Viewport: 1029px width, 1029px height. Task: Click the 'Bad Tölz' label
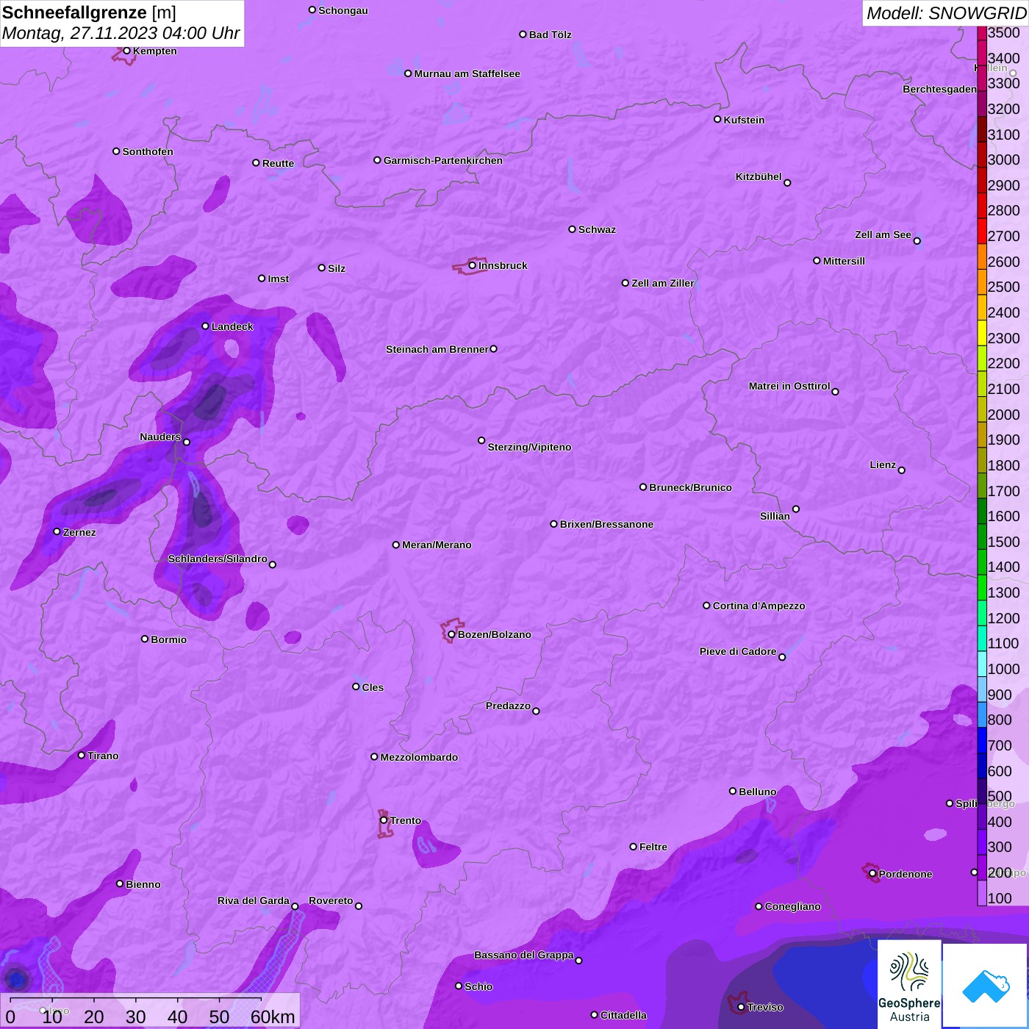(x=551, y=35)
